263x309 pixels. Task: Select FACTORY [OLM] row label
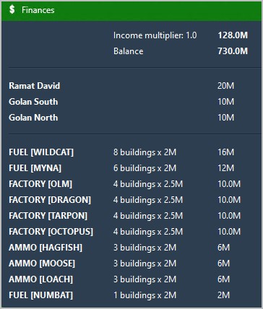(40, 184)
